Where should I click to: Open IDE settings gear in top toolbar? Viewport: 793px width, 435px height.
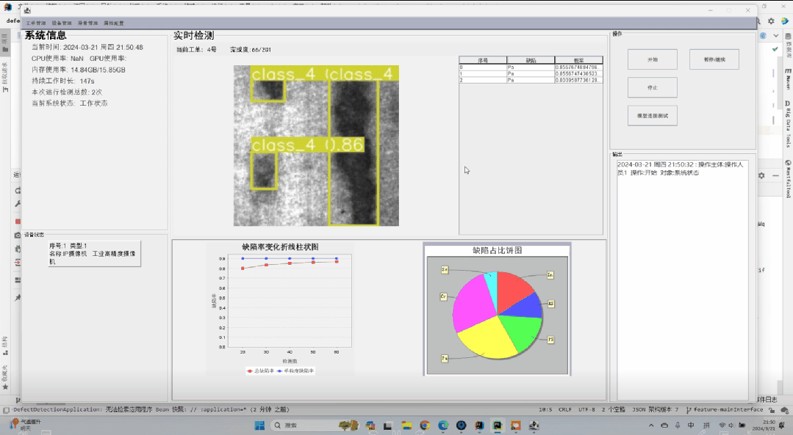pos(771,21)
